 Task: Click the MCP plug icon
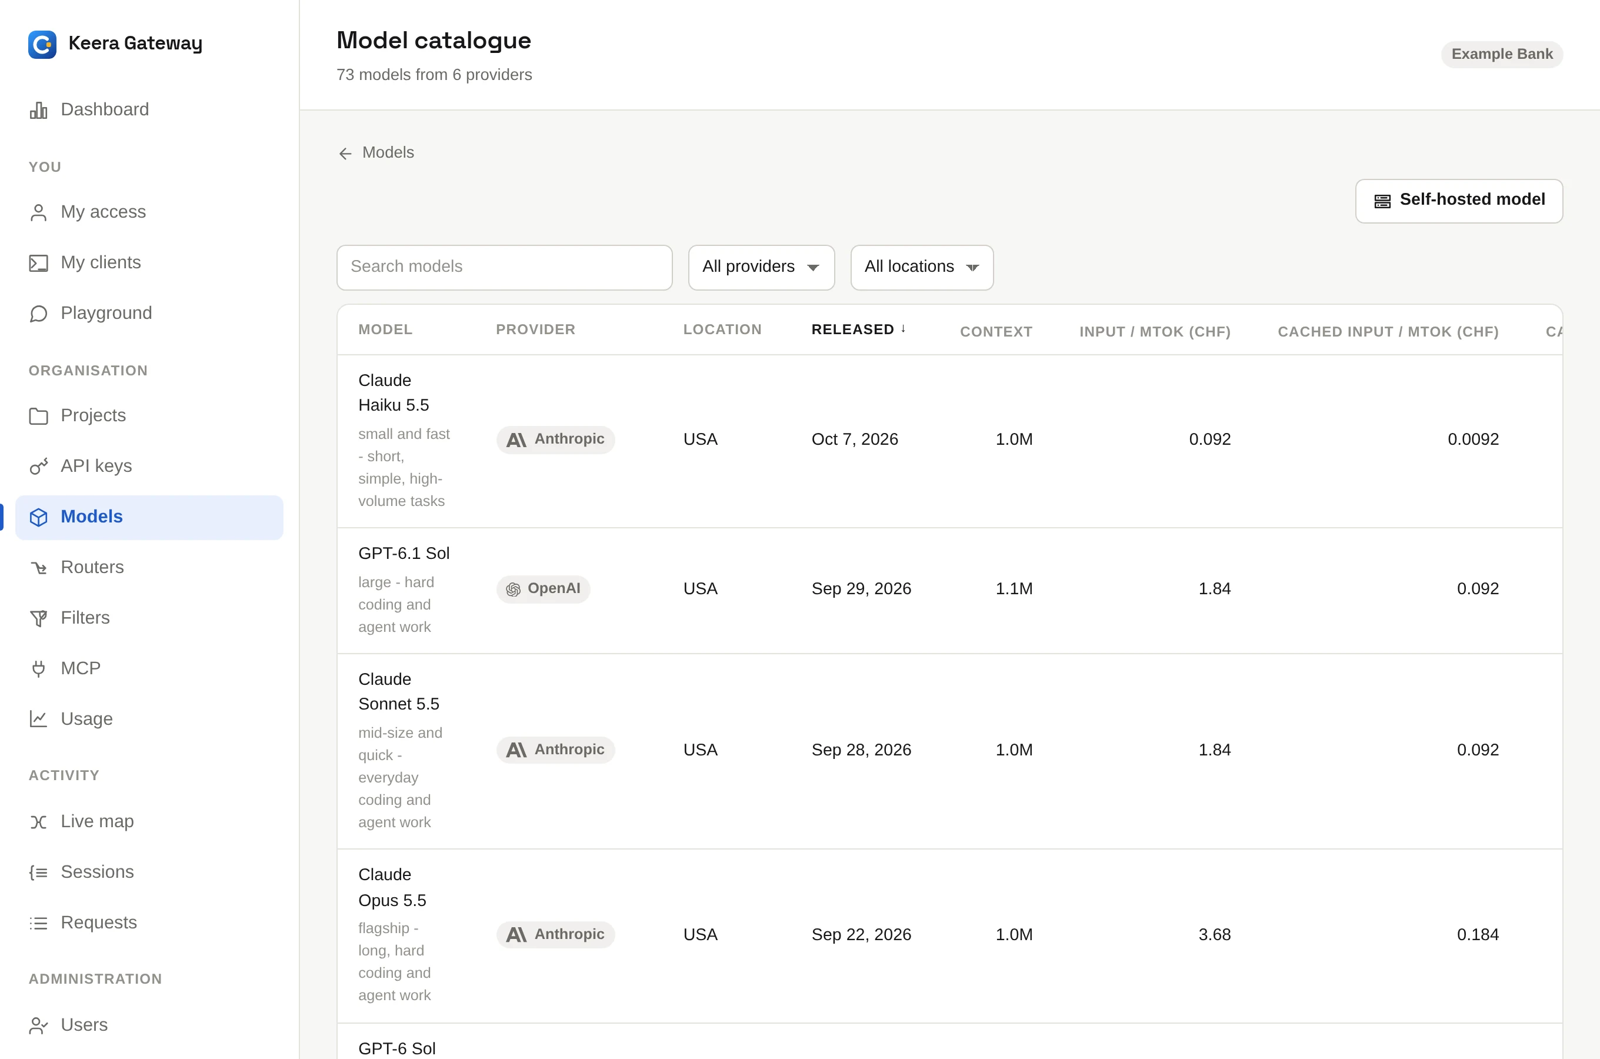click(x=38, y=668)
